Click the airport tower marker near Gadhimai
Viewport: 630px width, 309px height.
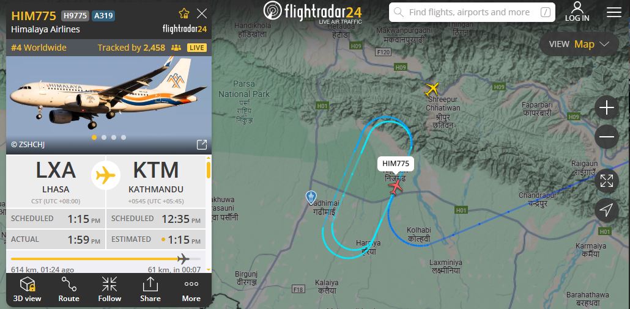[x=311, y=197]
